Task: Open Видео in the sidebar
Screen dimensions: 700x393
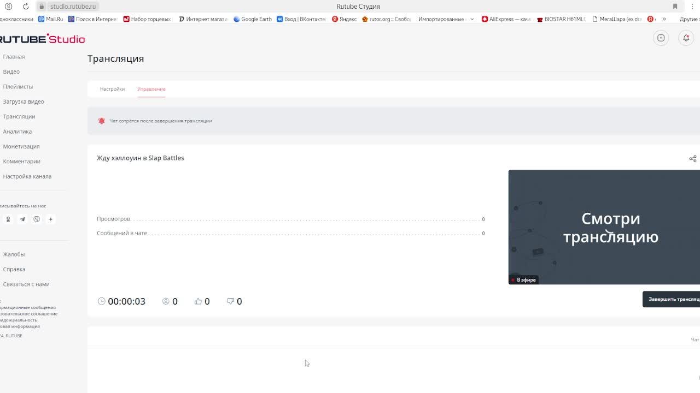Action: (11, 72)
